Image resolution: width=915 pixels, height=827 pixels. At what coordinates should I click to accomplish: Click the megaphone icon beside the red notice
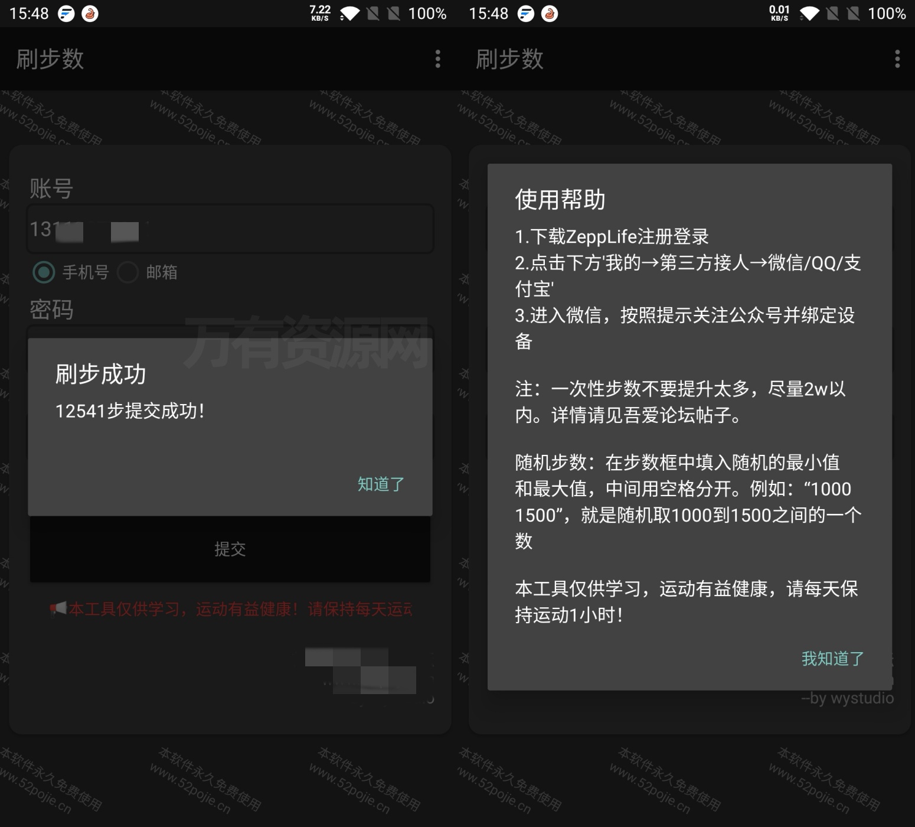tap(58, 608)
